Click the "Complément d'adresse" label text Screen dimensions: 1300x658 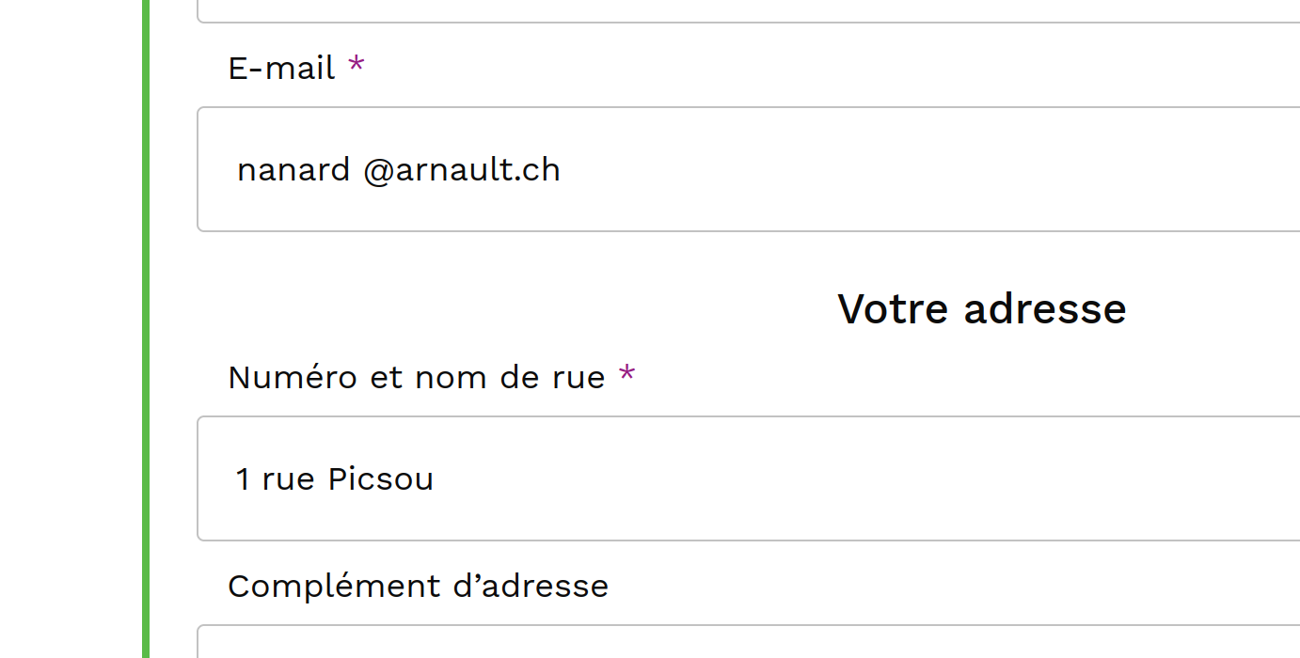coord(418,587)
